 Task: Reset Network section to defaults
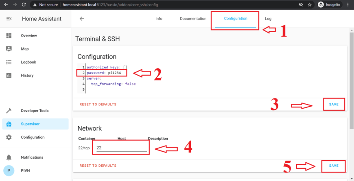(x=98, y=166)
